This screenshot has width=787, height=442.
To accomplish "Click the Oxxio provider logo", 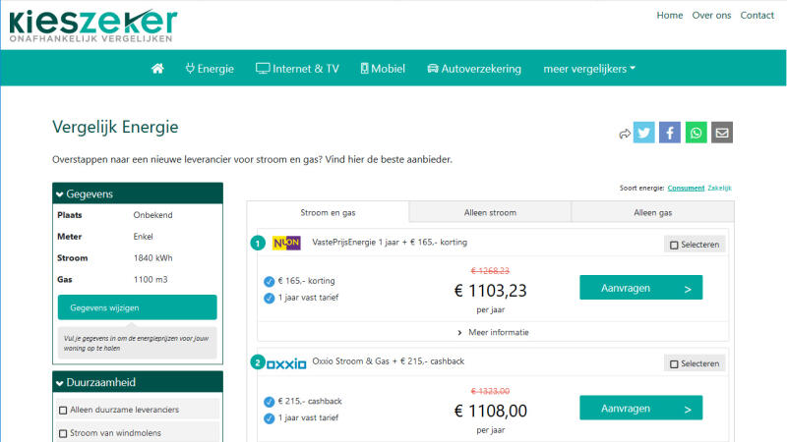I will [x=286, y=363].
